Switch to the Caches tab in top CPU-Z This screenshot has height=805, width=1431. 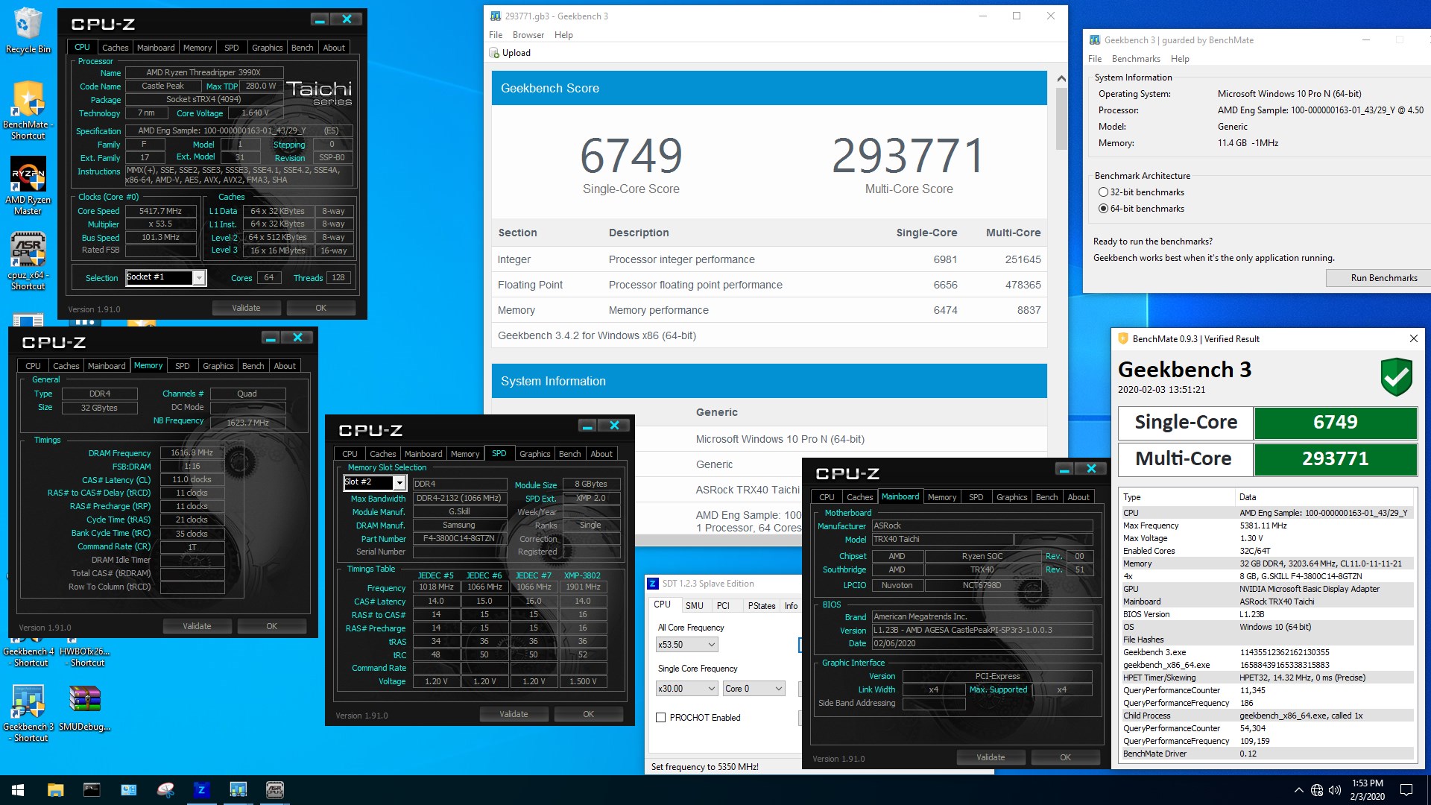(115, 48)
